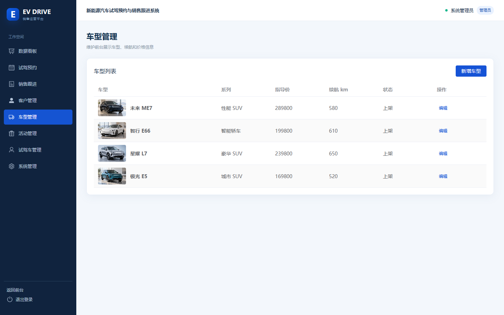Image resolution: width=504 pixels, height=315 pixels.
Task: Click the 新增车型 button
Action: pyautogui.click(x=471, y=71)
